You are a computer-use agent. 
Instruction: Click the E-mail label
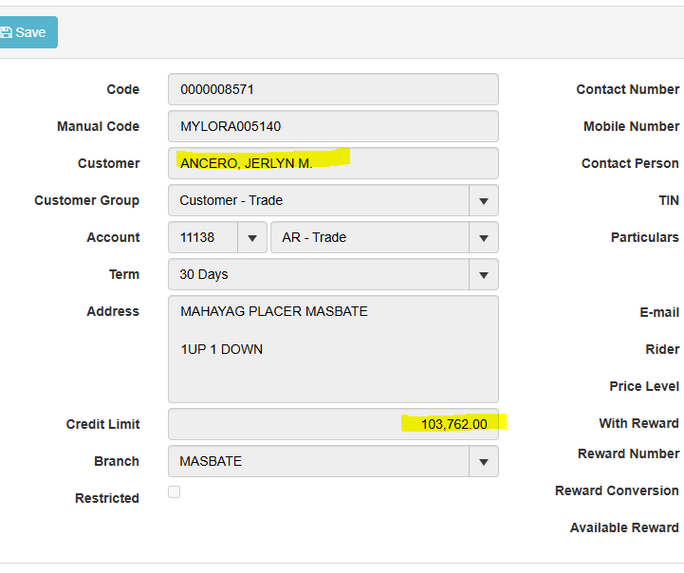[x=659, y=312]
